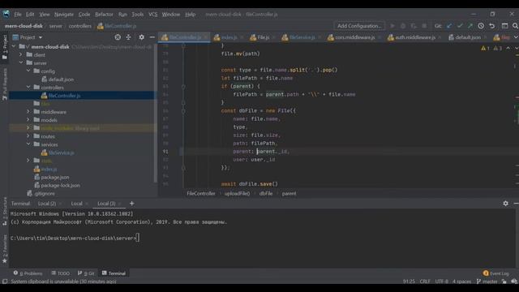
Task: Click the Add Configuration button
Action: click(x=359, y=26)
